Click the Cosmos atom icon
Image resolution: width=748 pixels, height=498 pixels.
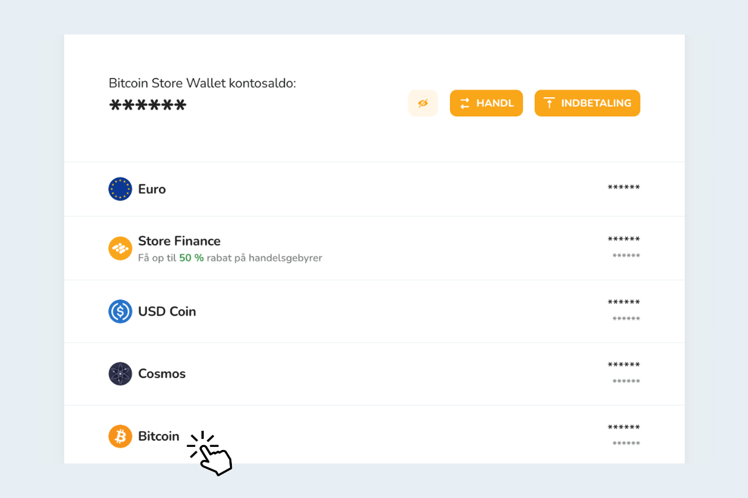120,374
